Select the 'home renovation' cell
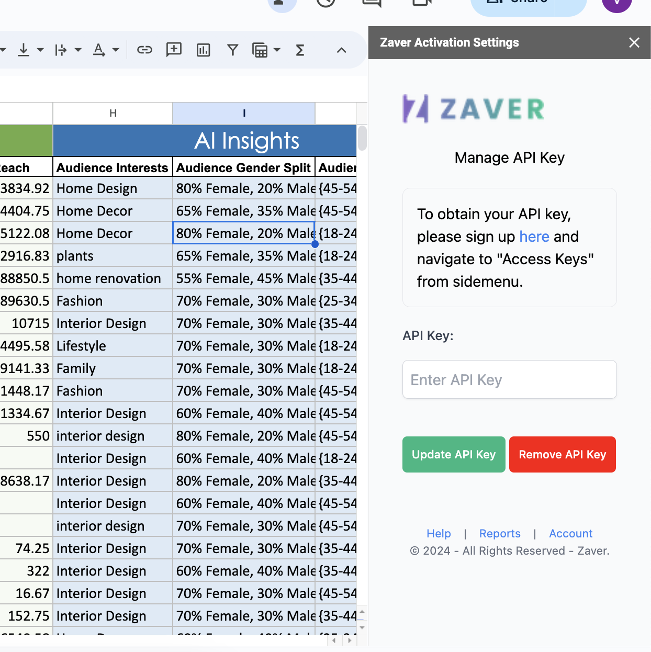This screenshot has width=651, height=652. 113,278
